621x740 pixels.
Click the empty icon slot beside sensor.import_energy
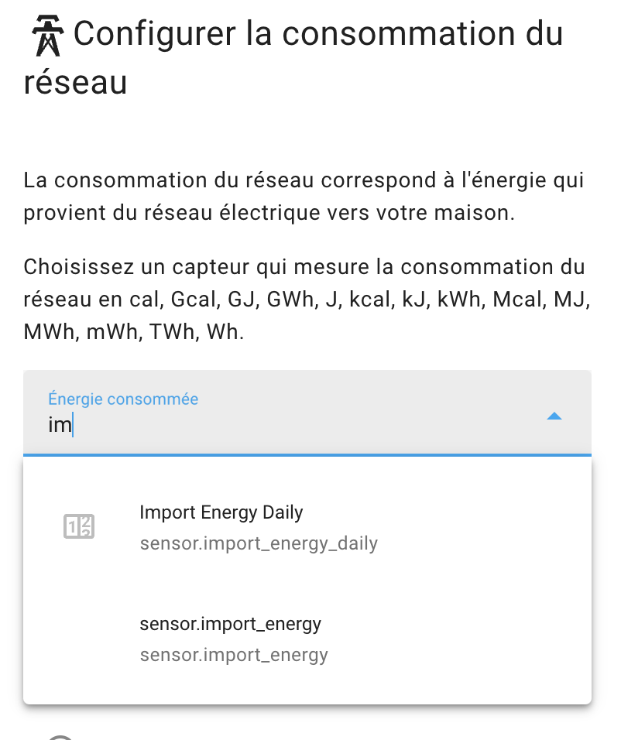coord(79,639)
